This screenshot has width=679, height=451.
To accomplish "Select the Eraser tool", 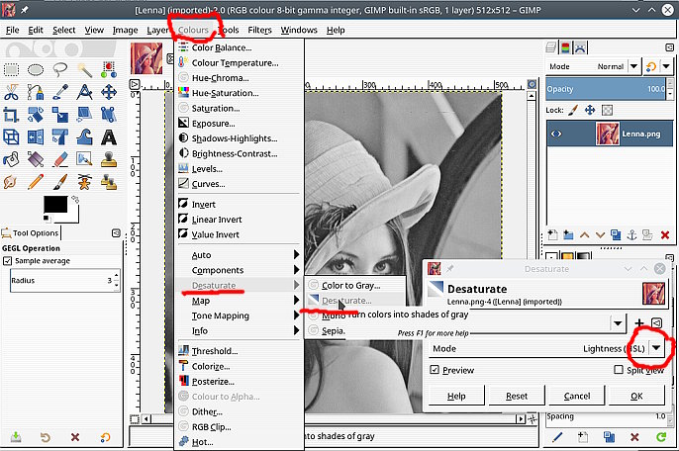I will point(60,159).
